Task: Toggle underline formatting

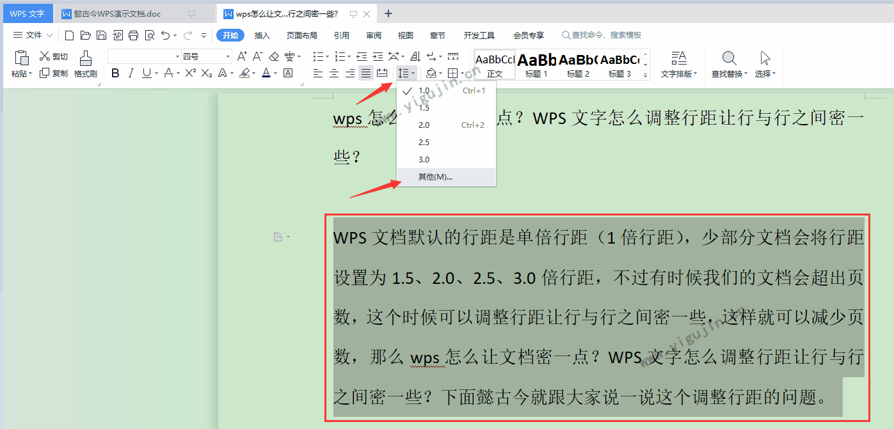Action: [x=147, y=74]
